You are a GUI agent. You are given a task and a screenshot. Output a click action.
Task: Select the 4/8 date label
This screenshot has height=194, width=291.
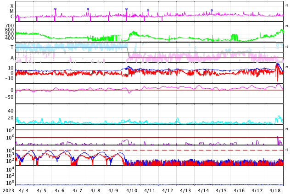coord(95,190)
